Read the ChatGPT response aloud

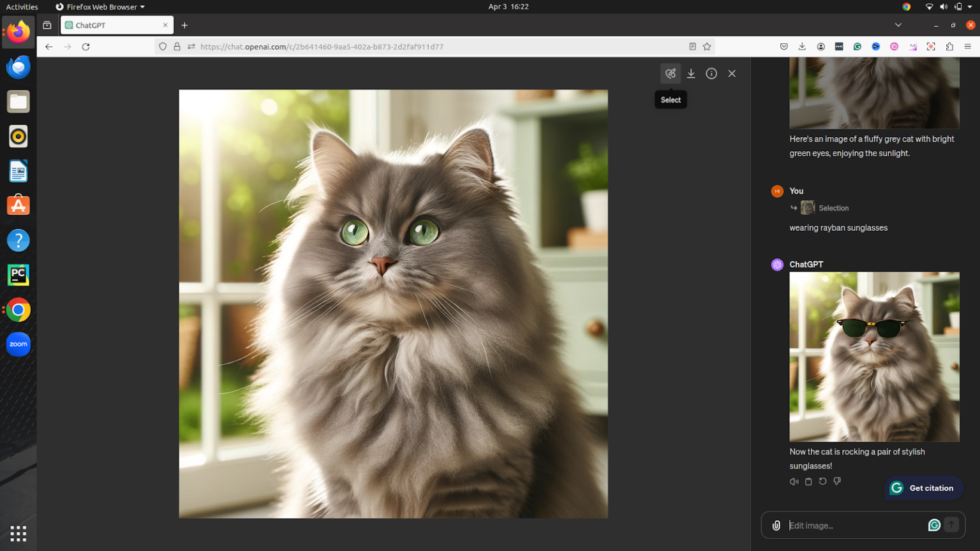click(794, 481)
